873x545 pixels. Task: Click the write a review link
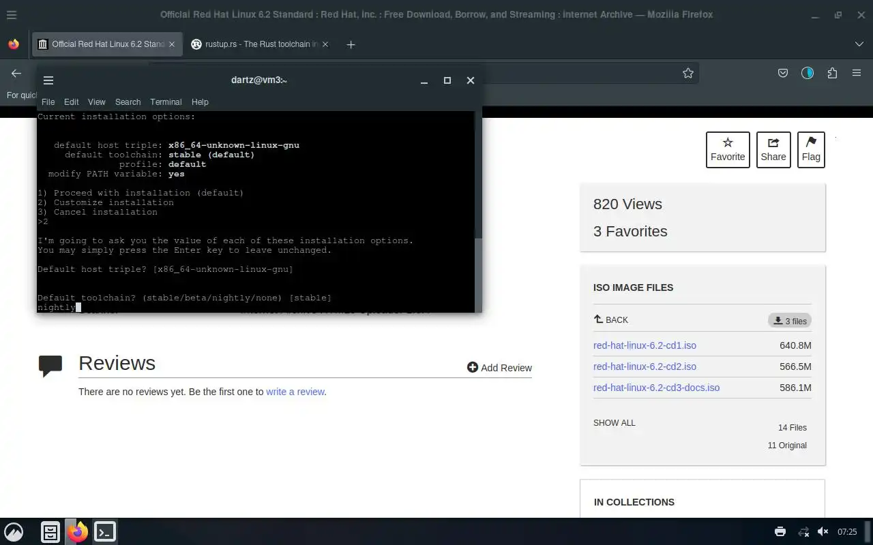click(x=295, y=392)
